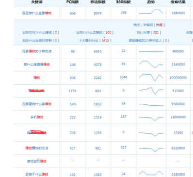
Task: Click the 360指数 column header
Action: point(124,2)
